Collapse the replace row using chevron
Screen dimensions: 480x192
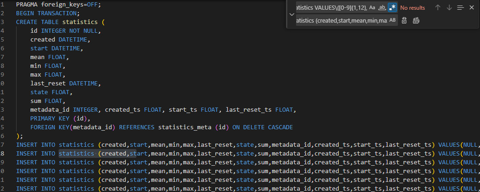pyautogui.click(x=291, y=14)
